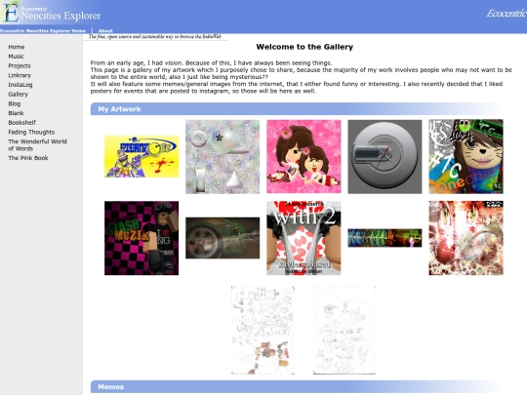Open Fading Thoughts page
The image size is (527, 395).
31,132
